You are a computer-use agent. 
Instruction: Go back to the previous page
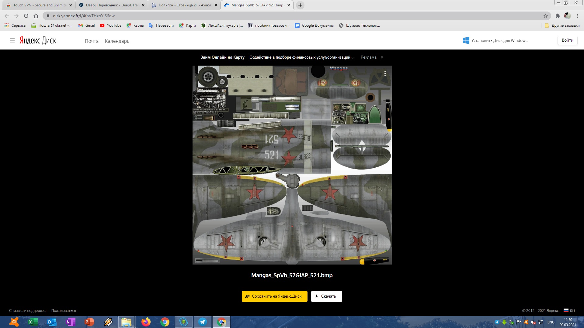7,16
